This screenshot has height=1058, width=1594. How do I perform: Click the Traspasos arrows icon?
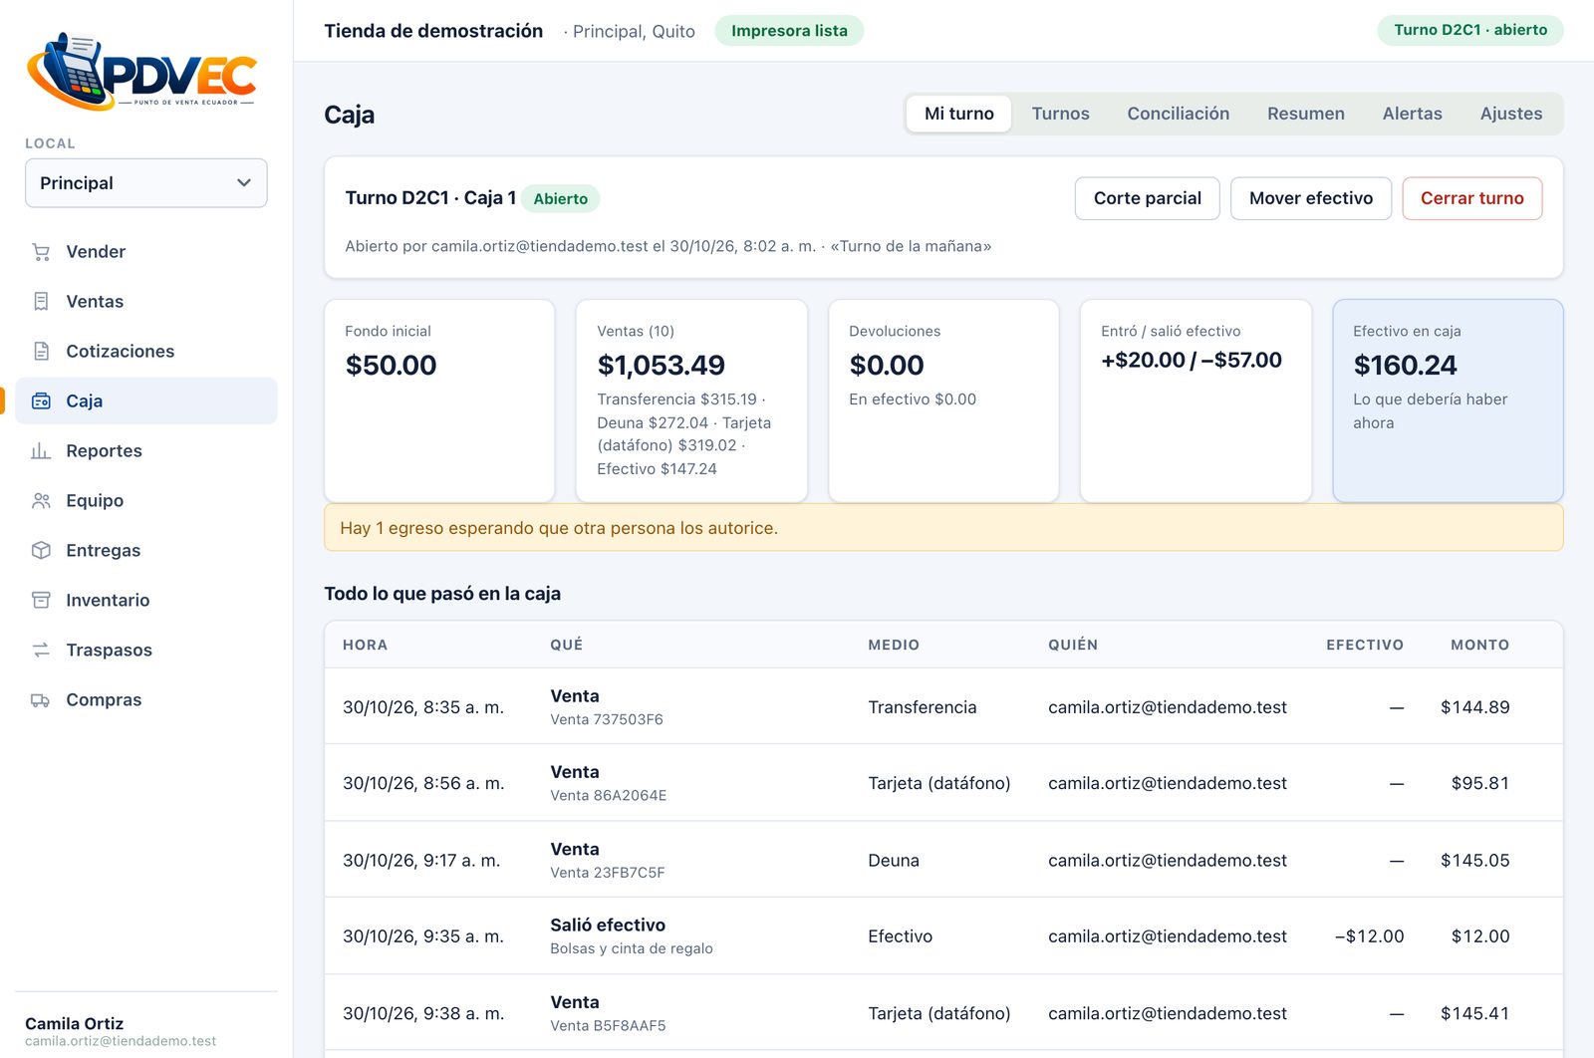tap(41, 651)
